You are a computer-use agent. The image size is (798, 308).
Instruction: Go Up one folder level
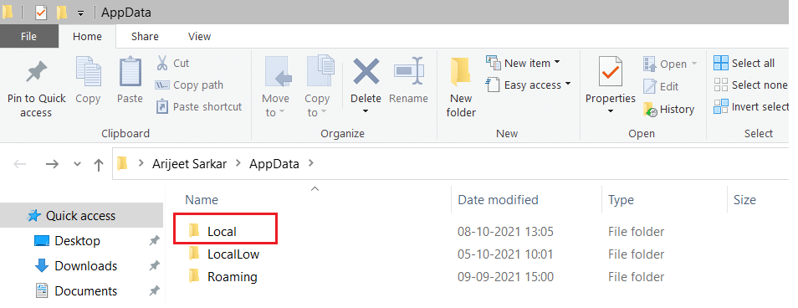98,164
